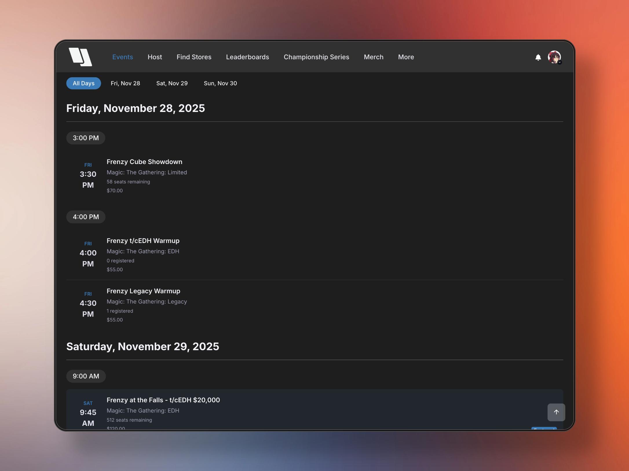Click the scroll-to-top arrow button
This screenshot has width=629, height=471.
556,412
